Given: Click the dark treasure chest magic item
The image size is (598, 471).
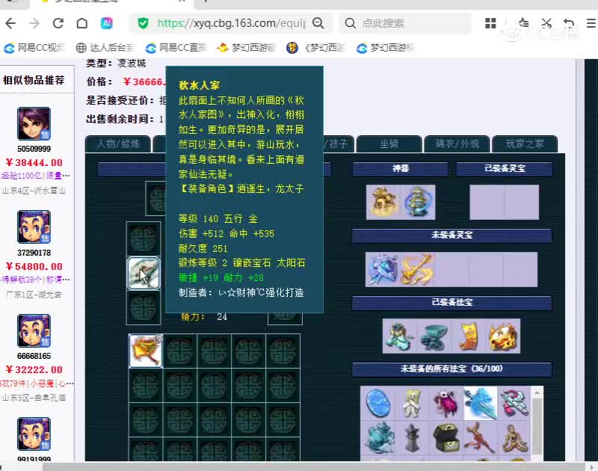Looking at the screenshot, I should click(446, 438).
